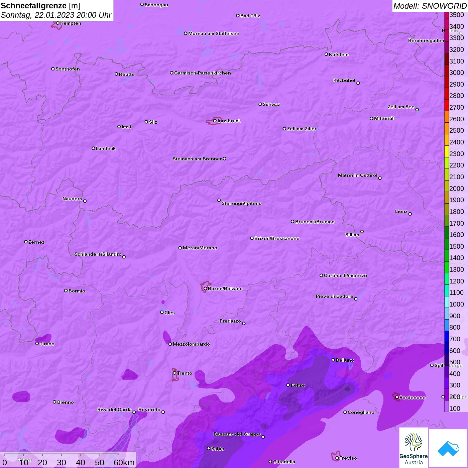
Task: Click the Matrei in Osttirol label
Action: pos(358,175)
